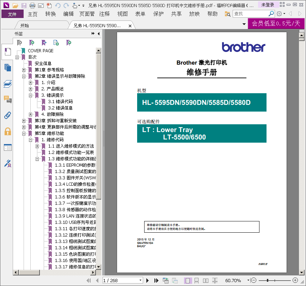Delete the selected bookmark icon
Screen dimensions: 306x286
tap(19, 43)
